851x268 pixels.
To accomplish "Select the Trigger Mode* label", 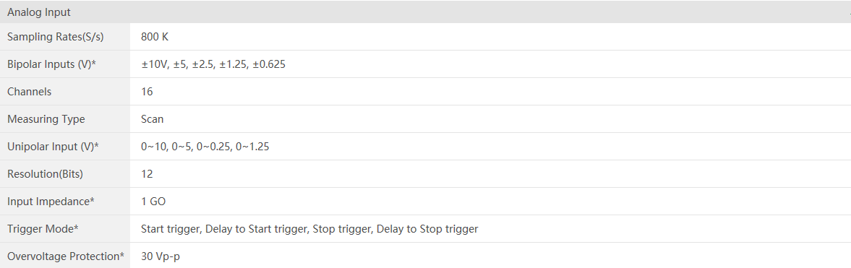I will (x=43, y=229).
